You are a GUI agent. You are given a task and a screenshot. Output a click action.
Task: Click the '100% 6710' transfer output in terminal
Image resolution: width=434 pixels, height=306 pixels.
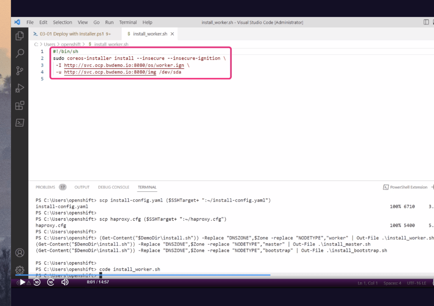pos(402,207)
